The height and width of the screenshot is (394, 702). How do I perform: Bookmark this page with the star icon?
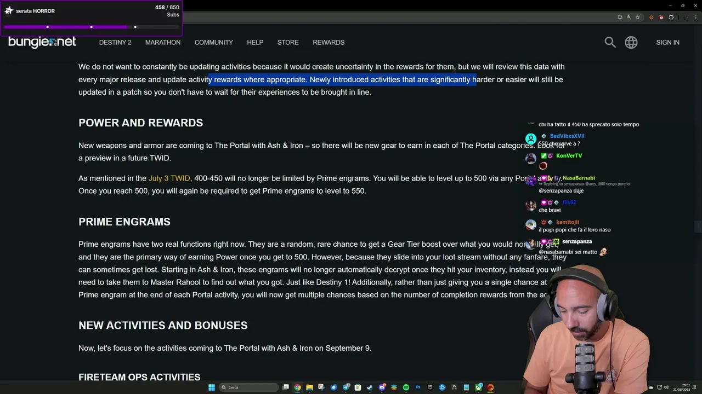pos(638,18)
